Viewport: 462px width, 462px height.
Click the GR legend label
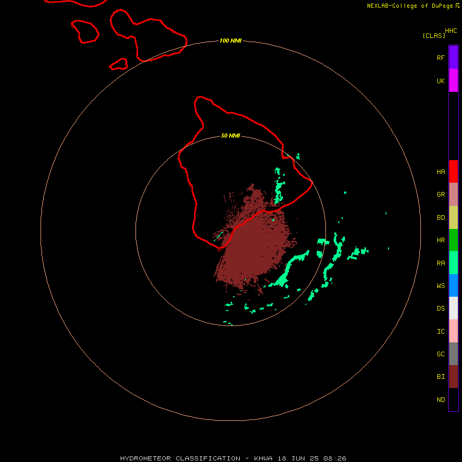pos(440,195)
